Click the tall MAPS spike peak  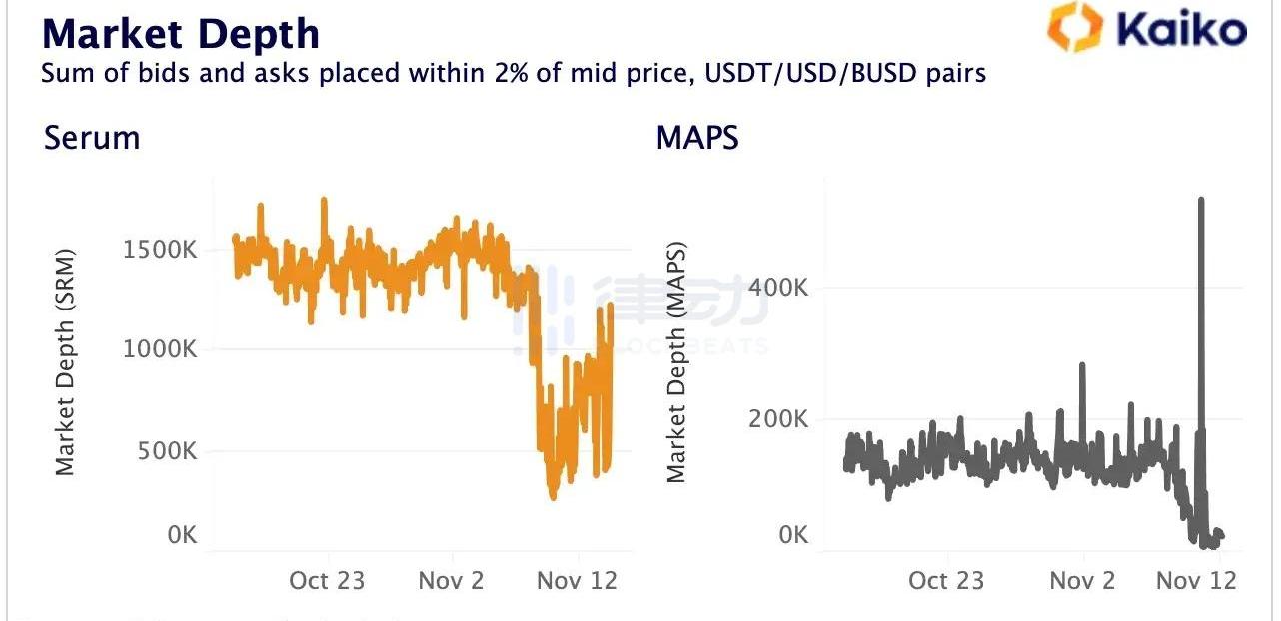pyautogui.click(x=1200, y=200)
